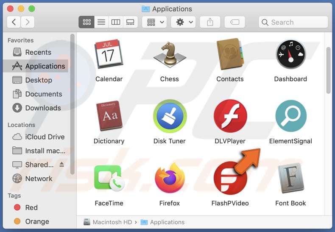Open the Disk Tuner app
Image resolution: width=335 pixels, height=232 pixels.
click(170, 116)
